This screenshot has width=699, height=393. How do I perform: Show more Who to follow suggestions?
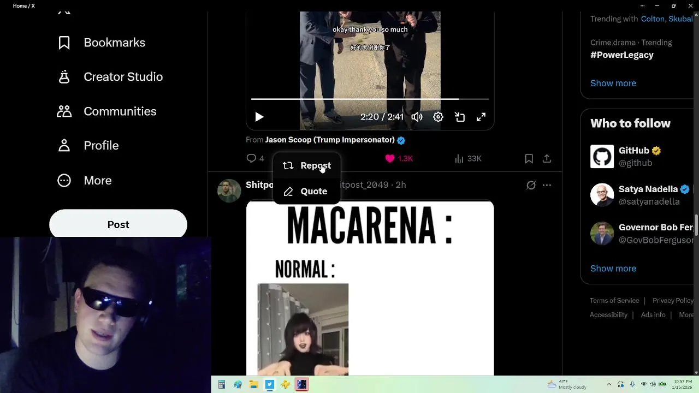pyautogui.click(x=613, y=269)
